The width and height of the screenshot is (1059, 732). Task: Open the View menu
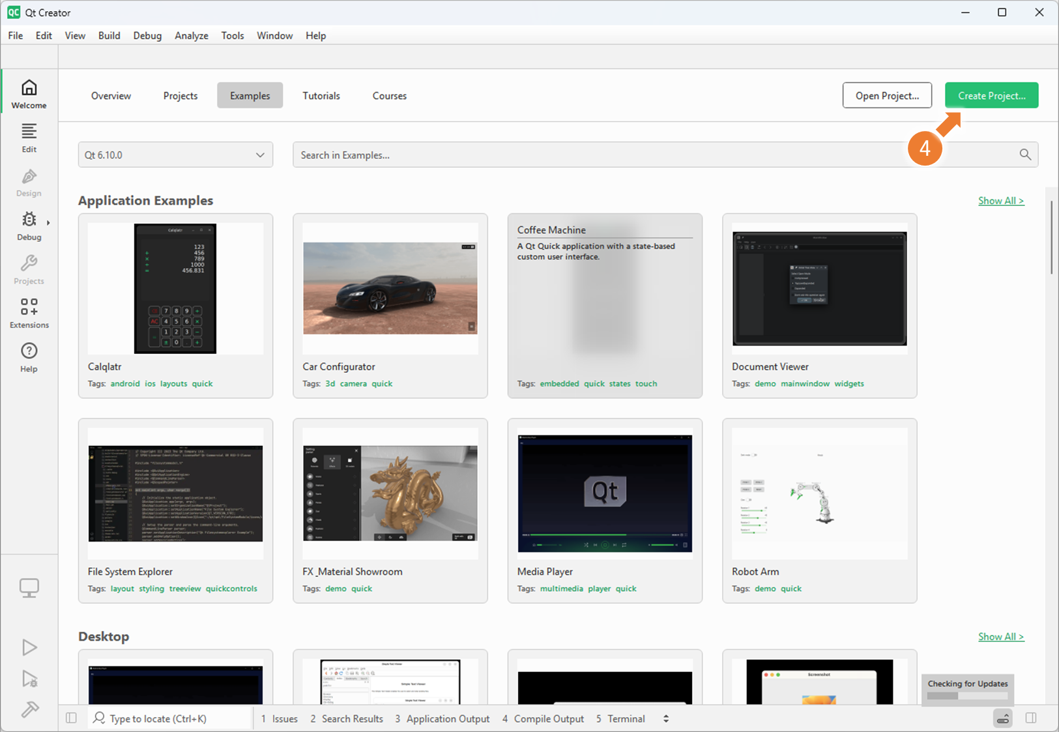pos(75,35)
